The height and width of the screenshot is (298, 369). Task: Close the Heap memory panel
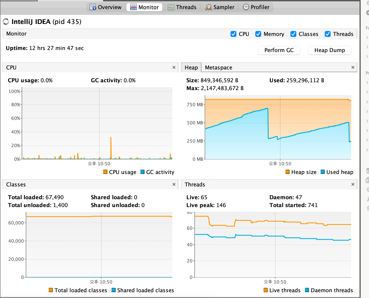click(x=353, y=67)
